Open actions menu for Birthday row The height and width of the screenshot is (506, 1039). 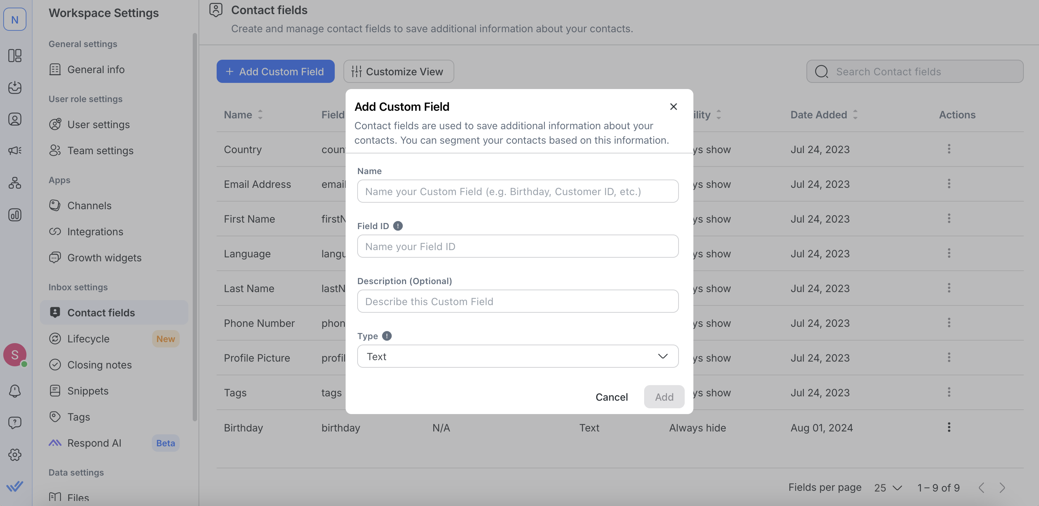pos(949,427)
